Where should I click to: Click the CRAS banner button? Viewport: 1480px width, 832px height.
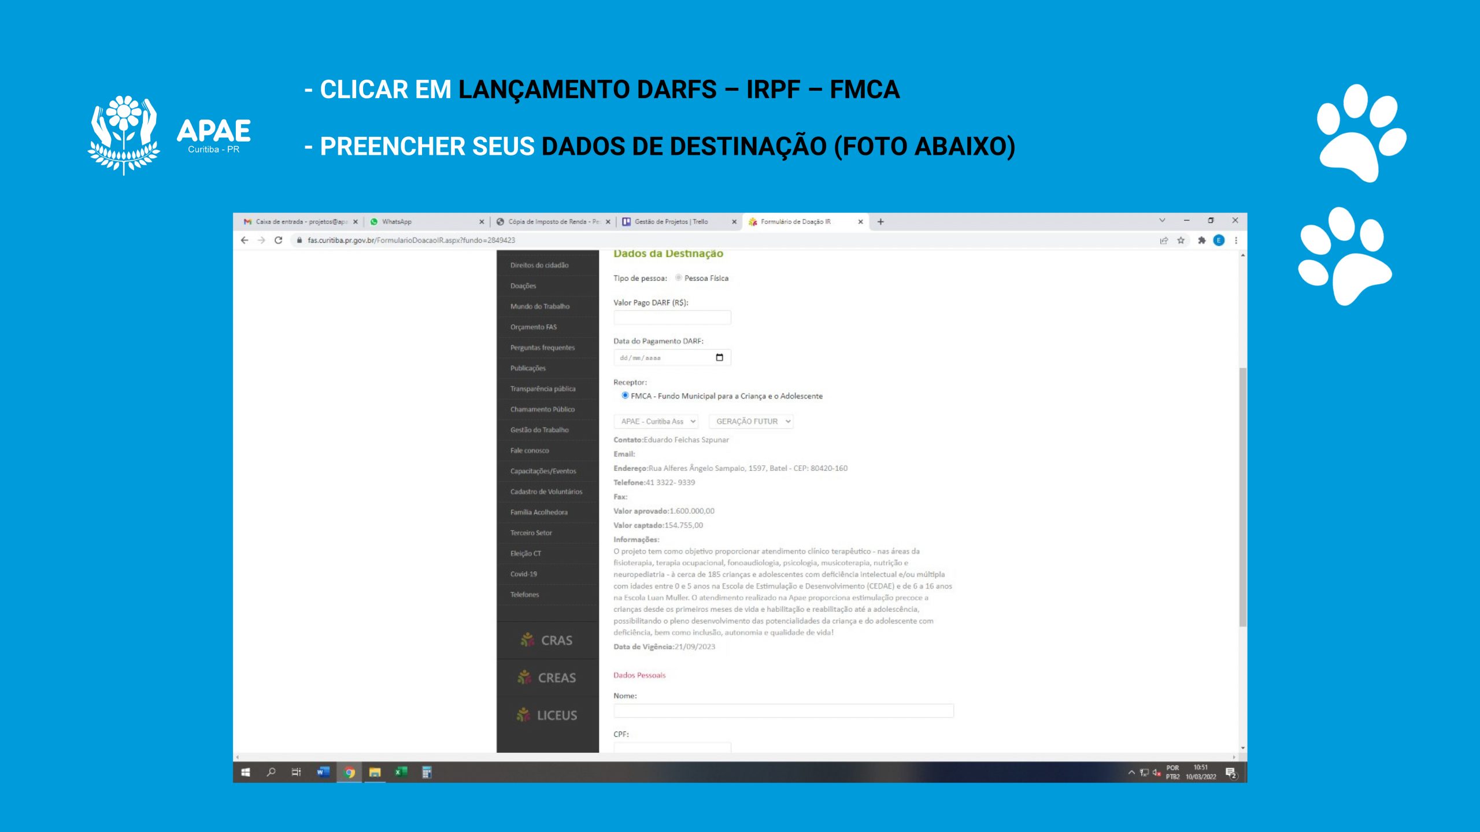click(x=547, y=640)
